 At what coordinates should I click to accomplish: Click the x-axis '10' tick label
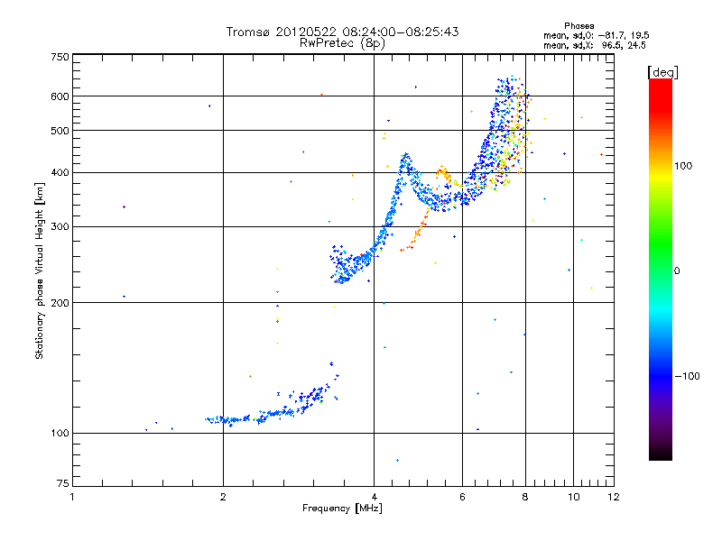coord(574,497)
